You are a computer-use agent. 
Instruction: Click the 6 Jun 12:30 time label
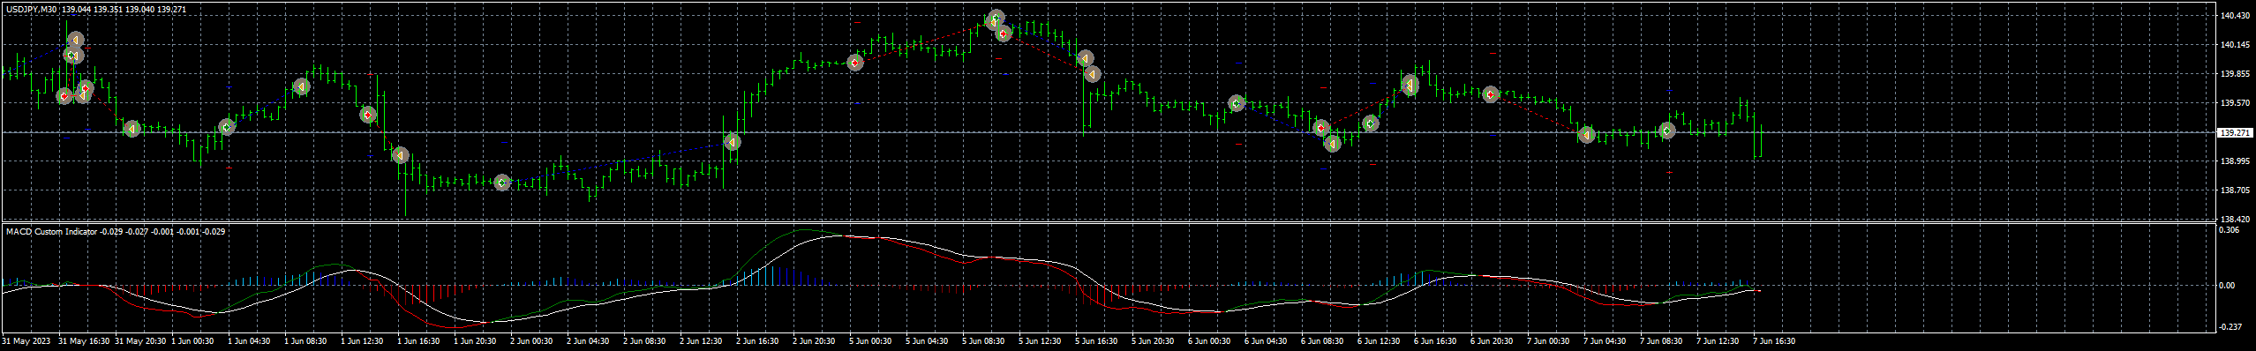pos(1379,340)
